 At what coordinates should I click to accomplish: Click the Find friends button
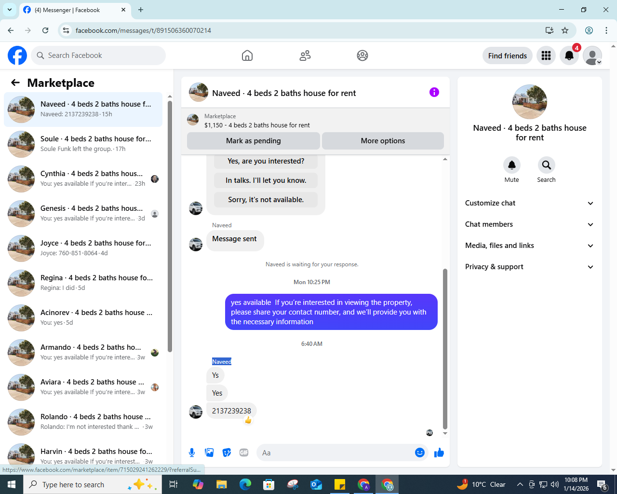[x=508, y=55]
